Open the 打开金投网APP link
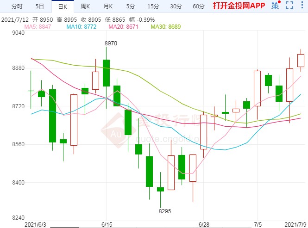Viewport: 308px width, 228px height. click(239, 6)
